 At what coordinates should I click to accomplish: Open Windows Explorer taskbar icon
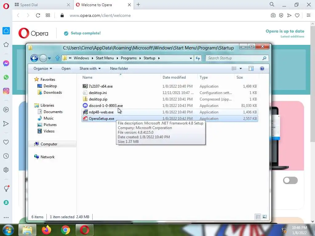point(27,230)
